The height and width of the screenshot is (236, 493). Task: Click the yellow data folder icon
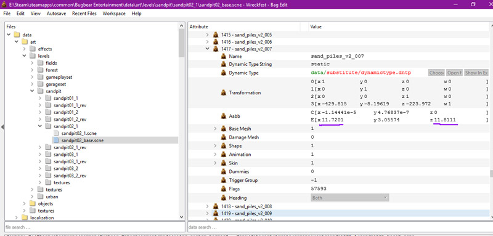(x=17, y=35)
